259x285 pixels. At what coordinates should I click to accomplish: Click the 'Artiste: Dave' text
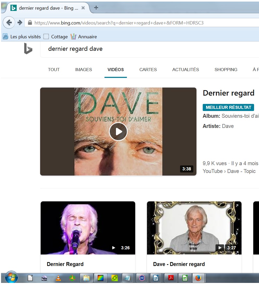(218, 126)
